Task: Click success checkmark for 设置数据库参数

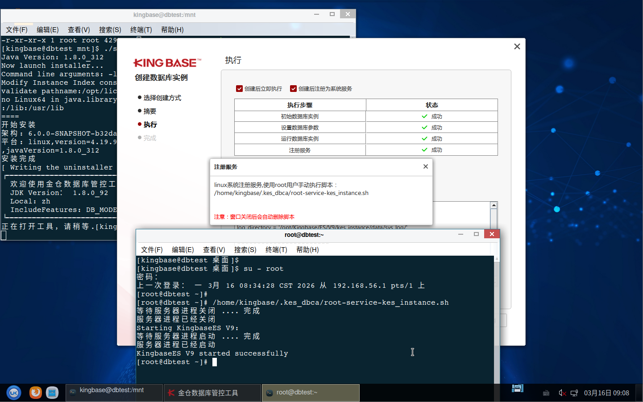Action: click(424, 128)
